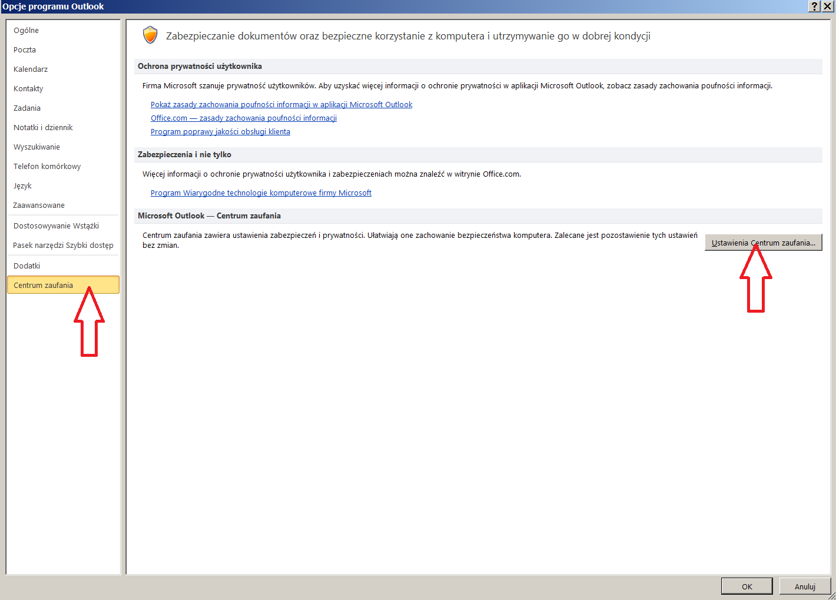
Task: Open Dostosowywanie Wstążki page
Action: click(63, 226)
